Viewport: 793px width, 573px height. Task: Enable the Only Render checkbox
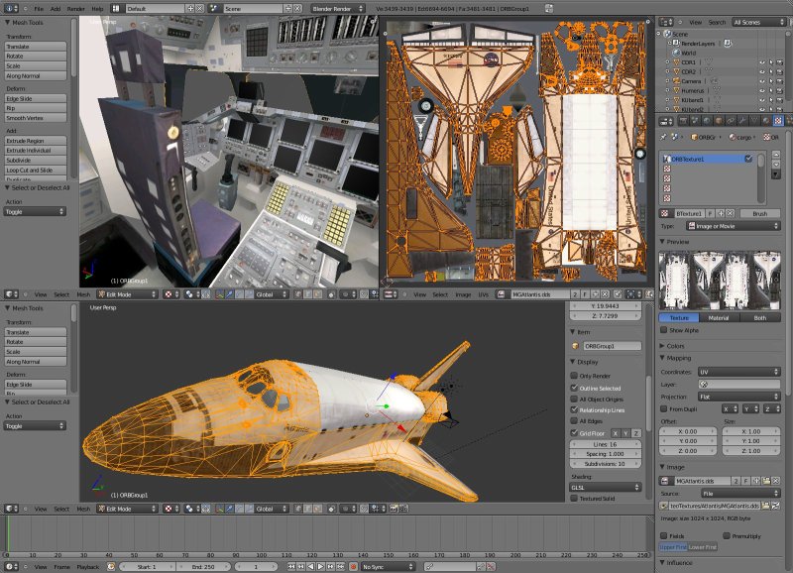pos(574,376)
